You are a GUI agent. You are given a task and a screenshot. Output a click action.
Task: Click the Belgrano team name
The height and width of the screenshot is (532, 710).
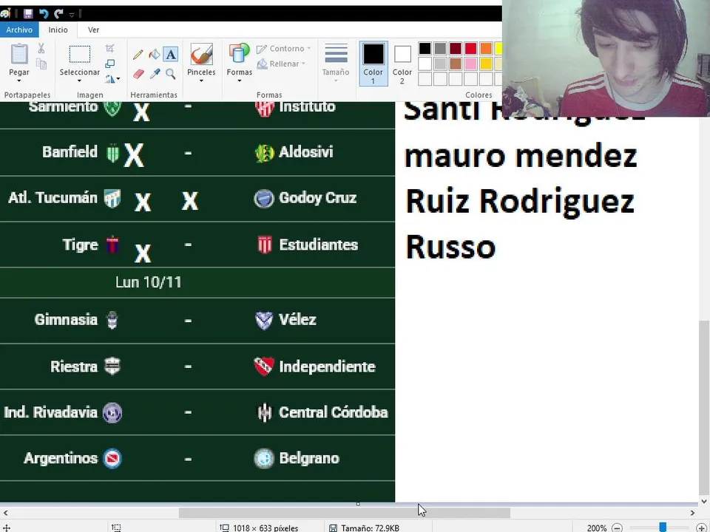pyautogui.click(x=309, y=458)
